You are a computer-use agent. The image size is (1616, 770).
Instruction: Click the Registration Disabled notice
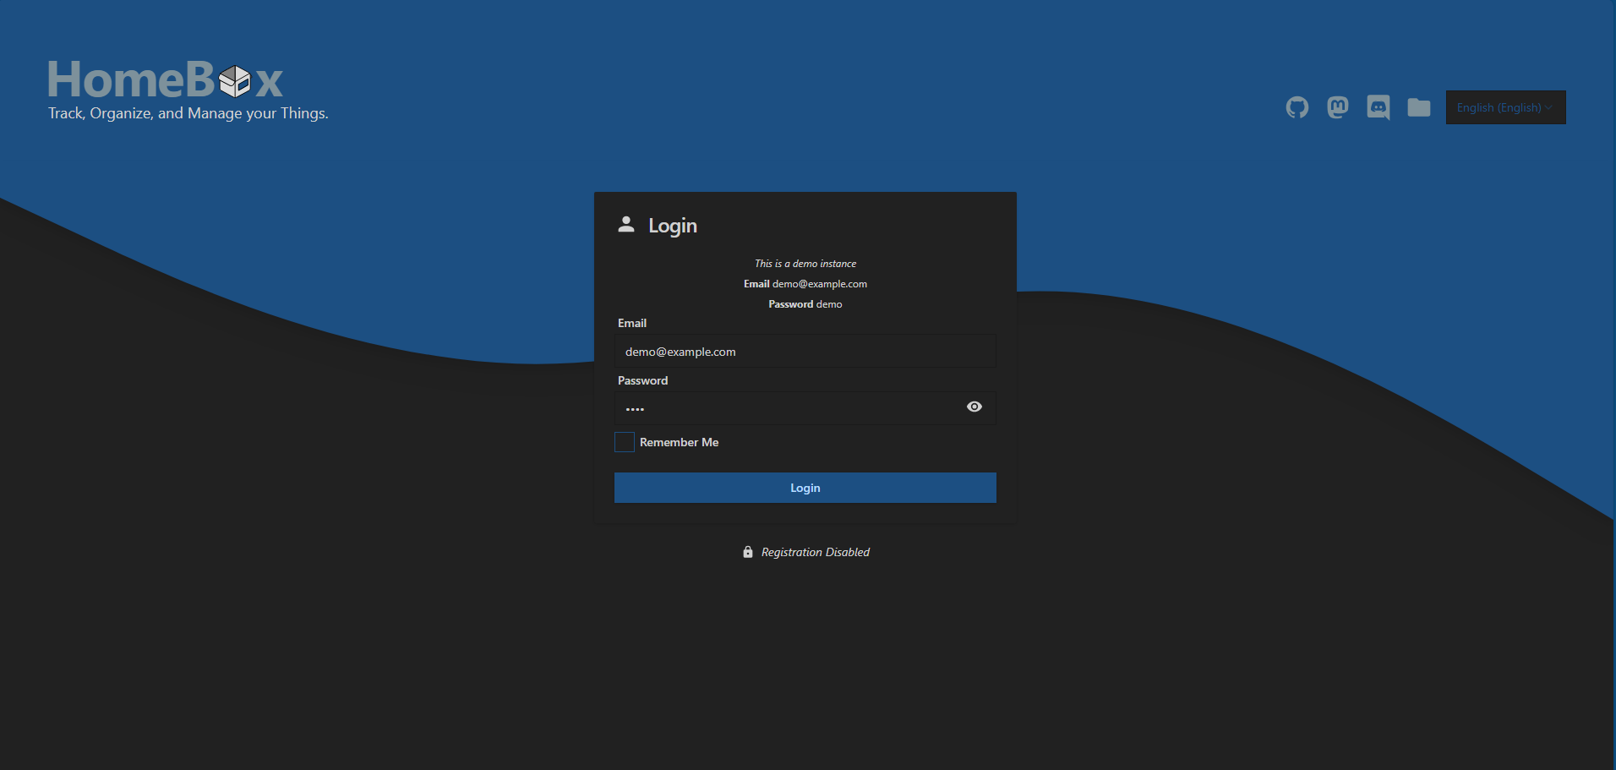pos(815,552)
